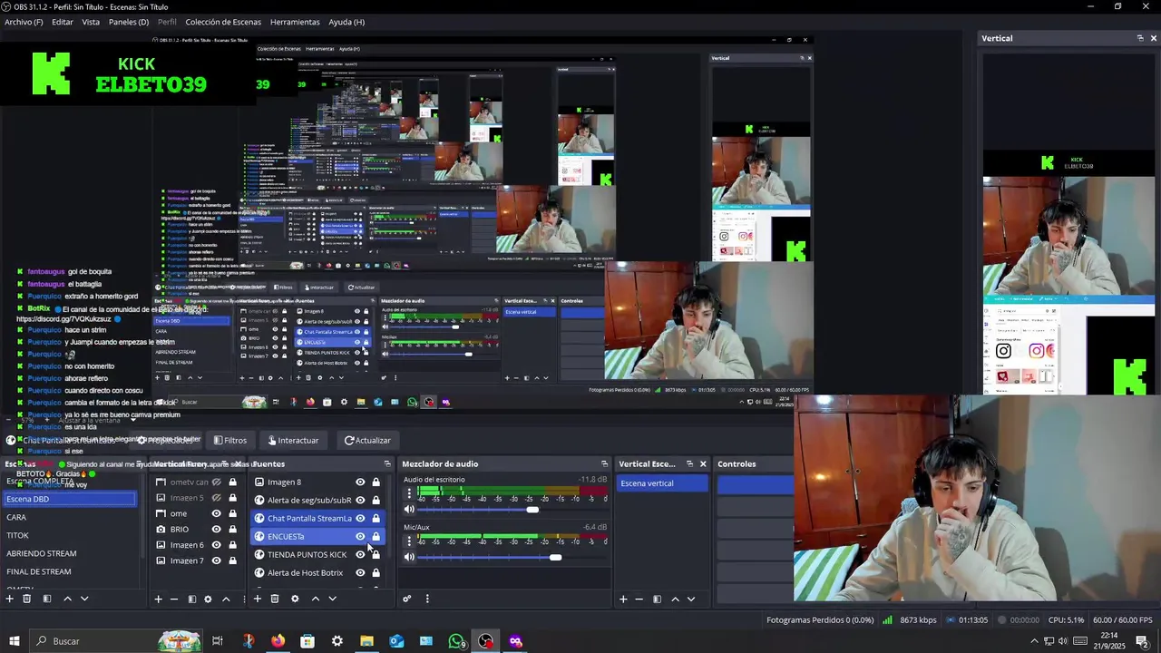
Task: Undock the Mezclador de audio panel
Action: (x=604, y=463)
